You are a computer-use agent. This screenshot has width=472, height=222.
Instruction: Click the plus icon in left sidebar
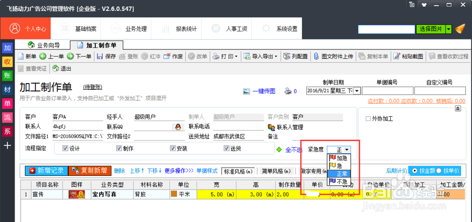7,145
